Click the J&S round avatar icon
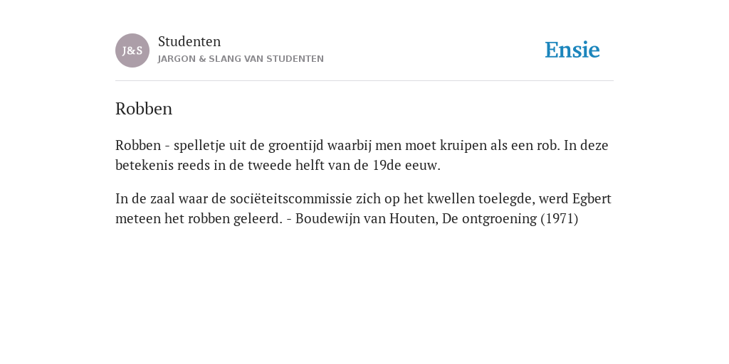 [x=132, y=50]
